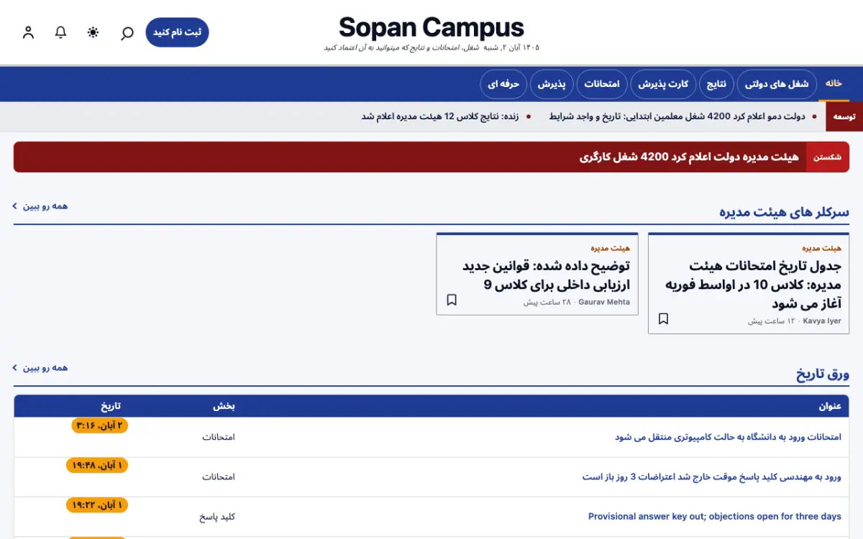Bookmark the جدول تاریخ امتحانات article
Viewport: 863px width, 539px height.
tap(664, 318)
